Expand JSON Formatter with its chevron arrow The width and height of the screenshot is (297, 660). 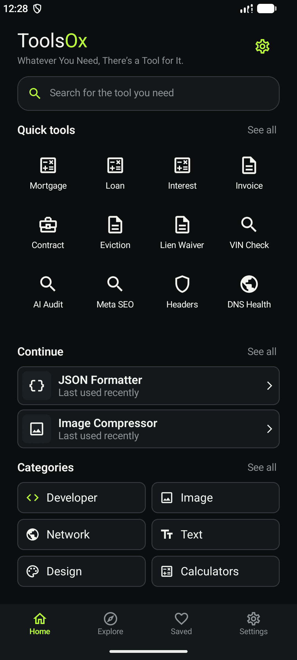[x=269, y=386]
